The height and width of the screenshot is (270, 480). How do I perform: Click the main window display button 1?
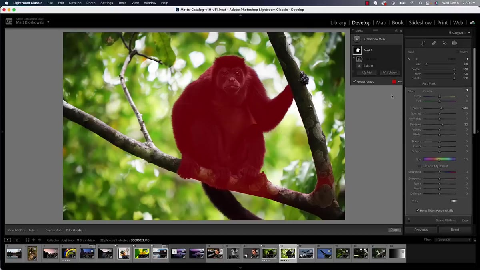point(8,240)
